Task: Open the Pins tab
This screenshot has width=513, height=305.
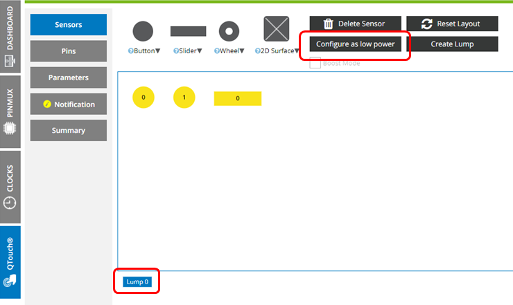Action: click(x=69, y=51)
